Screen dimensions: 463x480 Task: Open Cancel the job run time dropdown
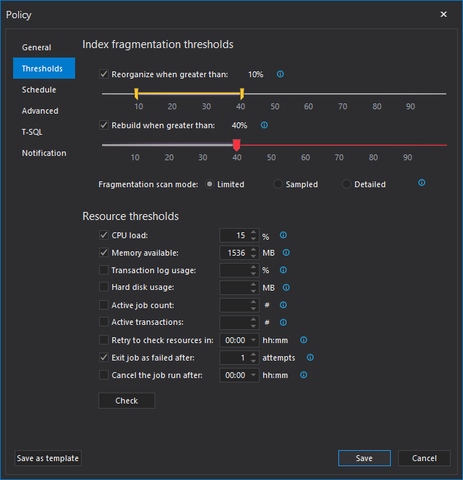[x=253, y=375]
